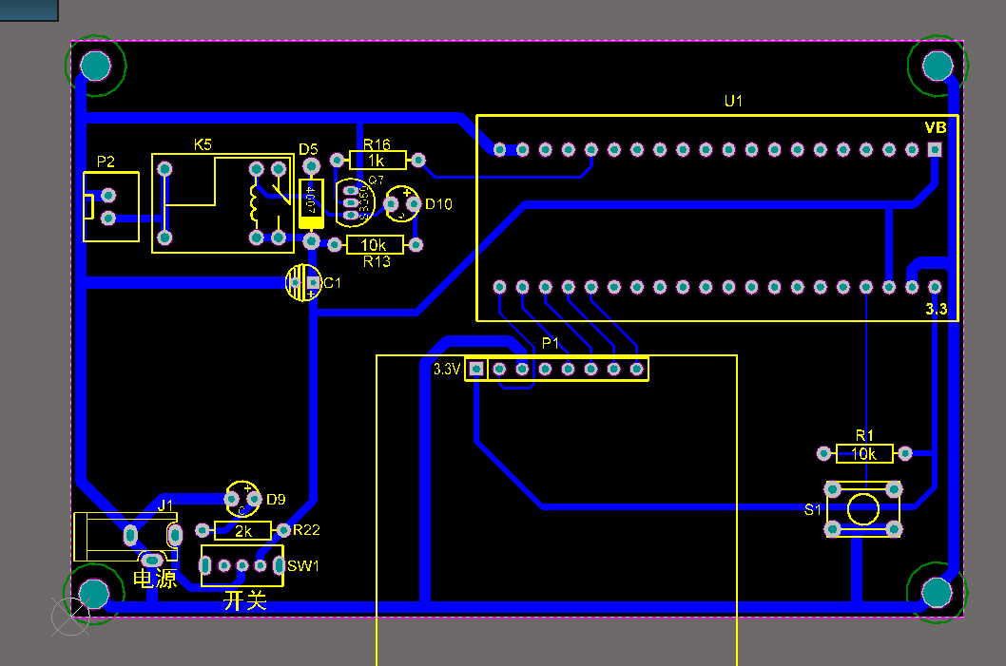The image size is (1006, 666).
Task: Click the D9 LED designator label
Action: click(276, 500)
